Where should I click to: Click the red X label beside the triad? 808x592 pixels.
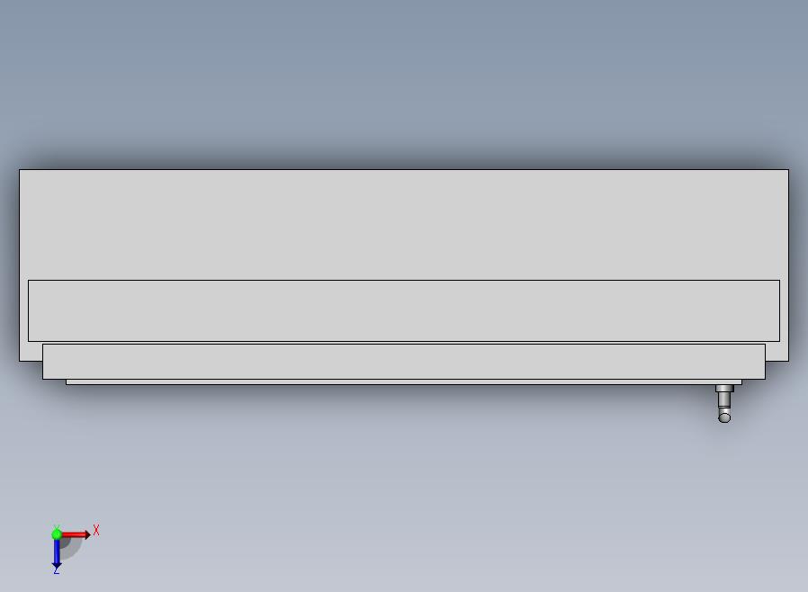(96, 530)
